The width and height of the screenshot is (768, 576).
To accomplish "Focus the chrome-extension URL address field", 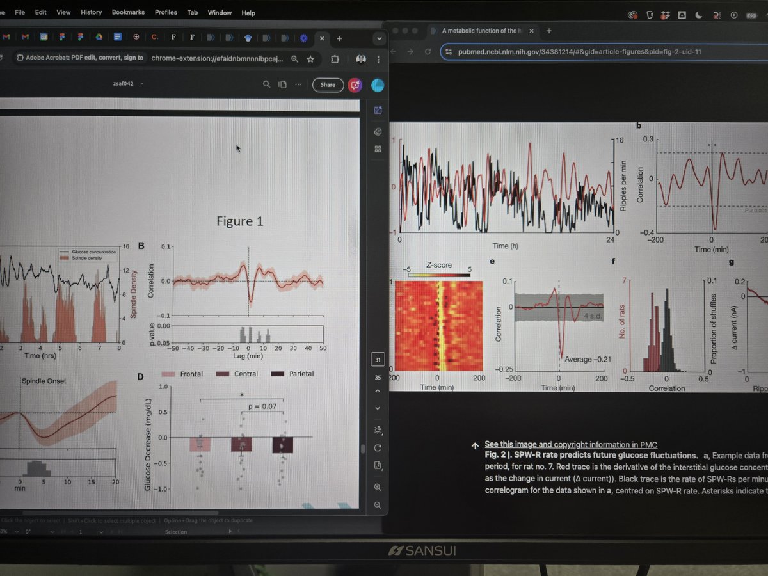I will [x=218, y=58].
